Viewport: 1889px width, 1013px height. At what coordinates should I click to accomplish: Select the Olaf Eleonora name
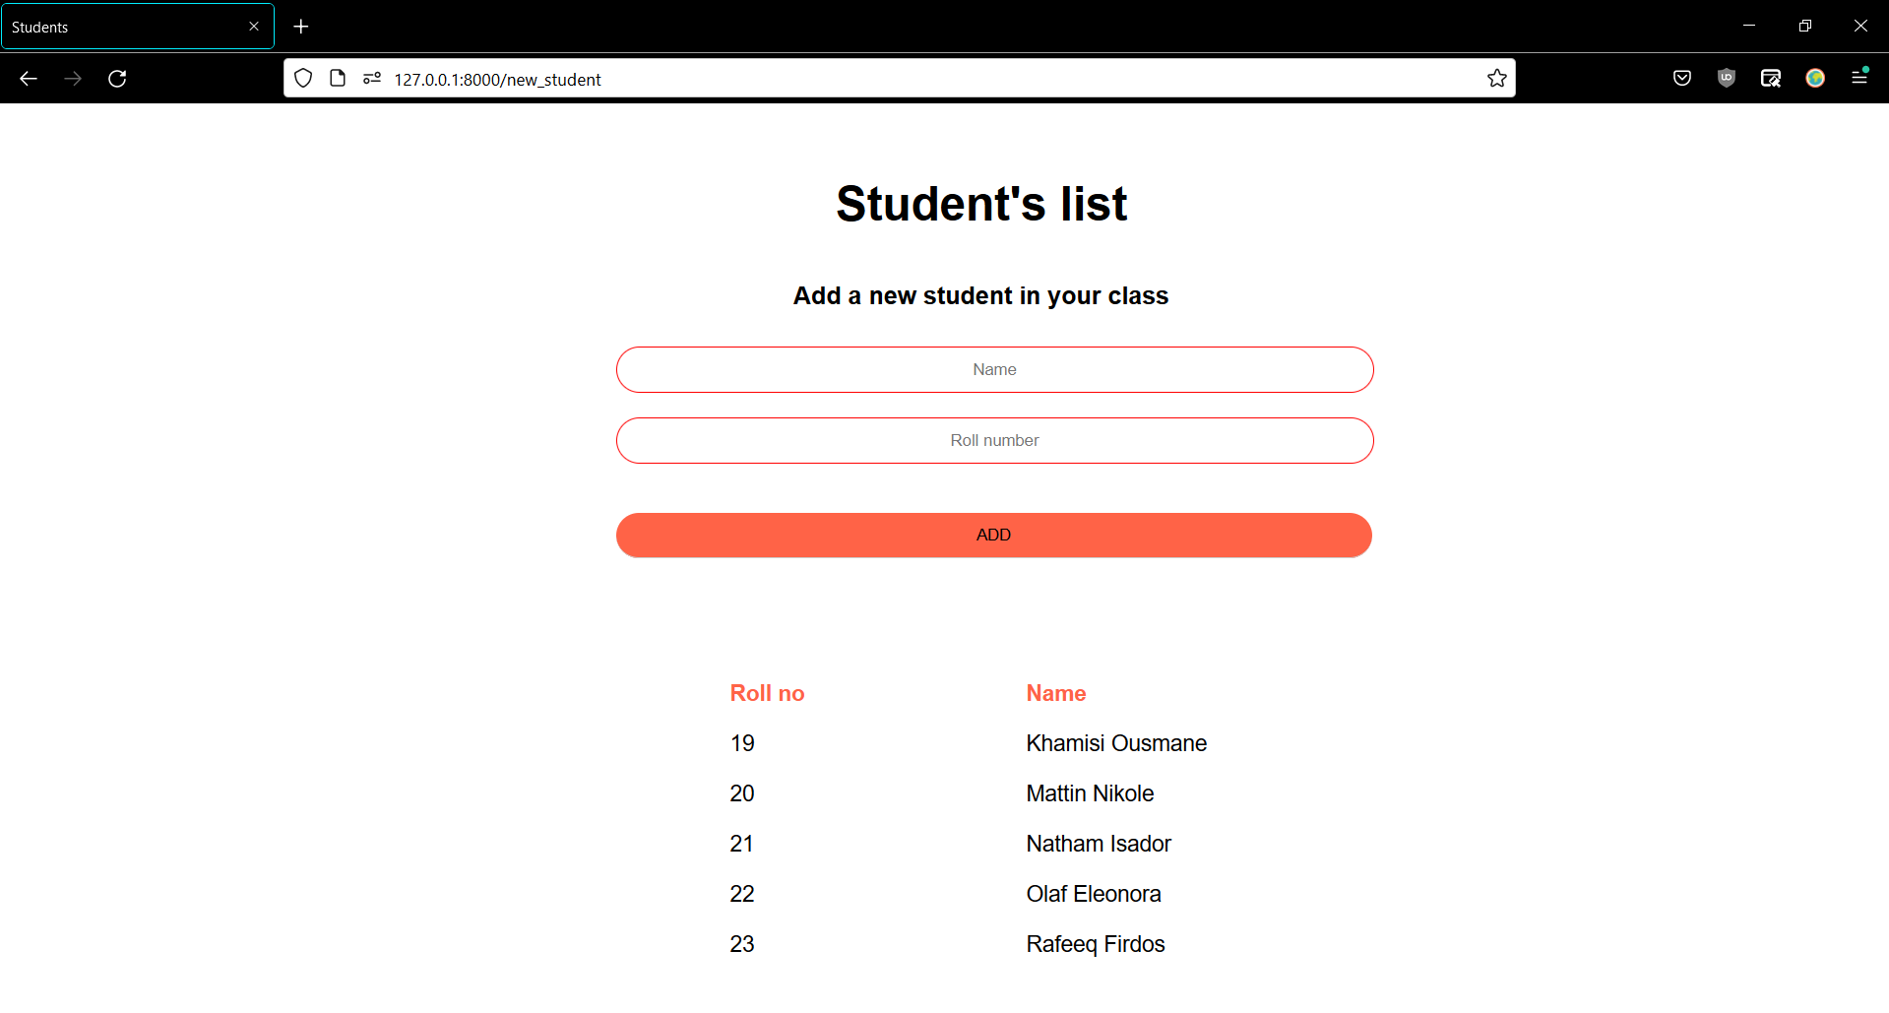[x=1094, y=894]
